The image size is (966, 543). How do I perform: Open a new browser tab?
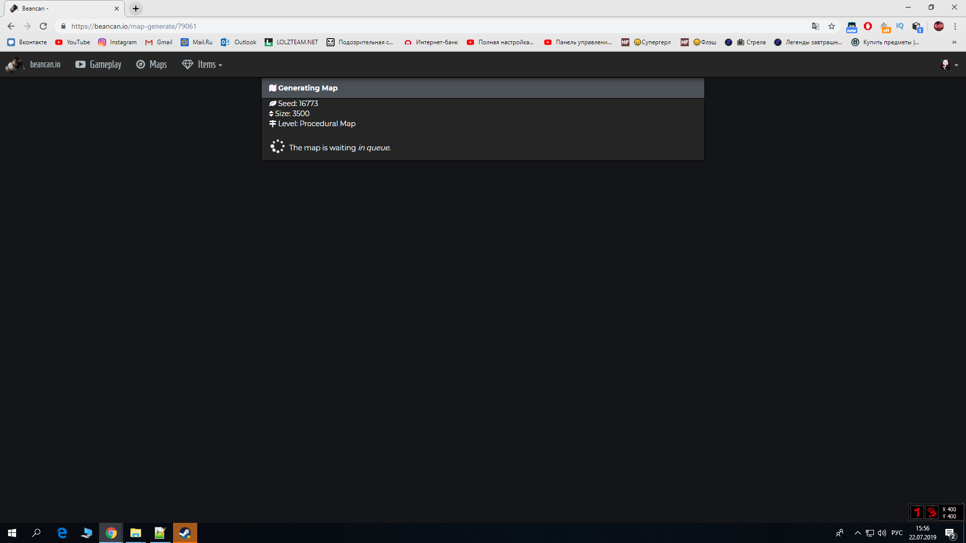[136, 9]
